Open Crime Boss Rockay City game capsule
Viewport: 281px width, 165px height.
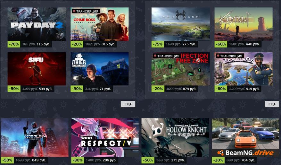(x=99, y=24)
